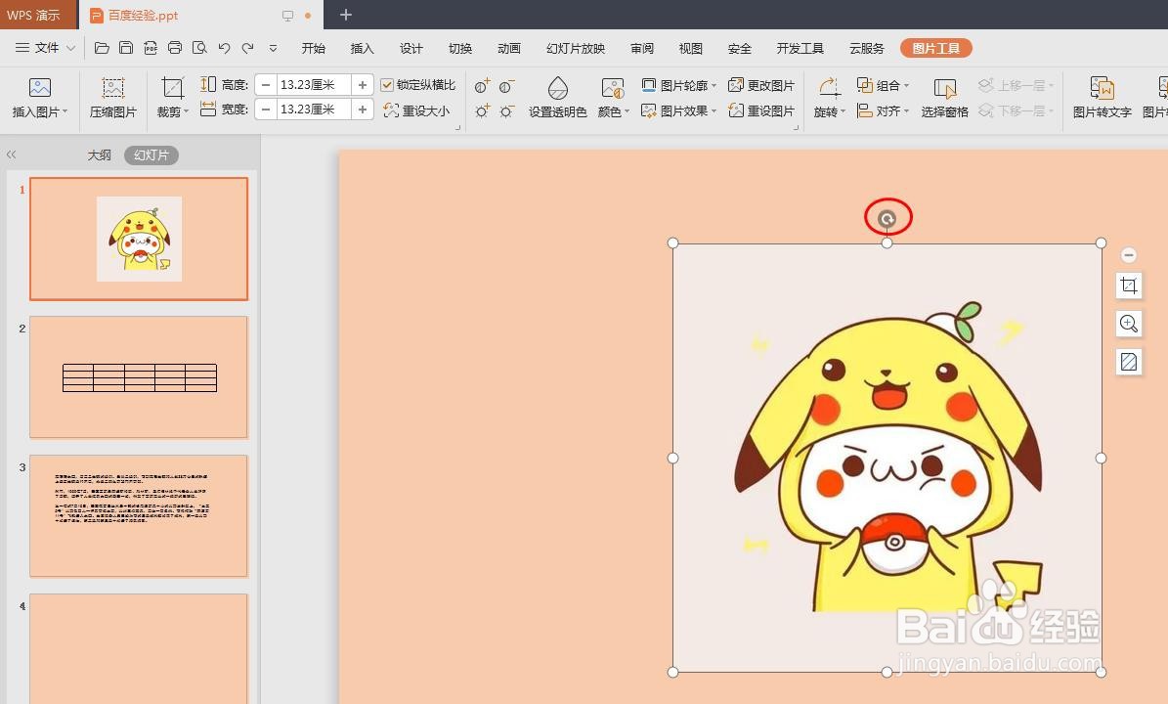This screenshot has width=1168, height=704.
Task: Open the 动画 Animation ribbon tab
Action: [x=509, y=49]
